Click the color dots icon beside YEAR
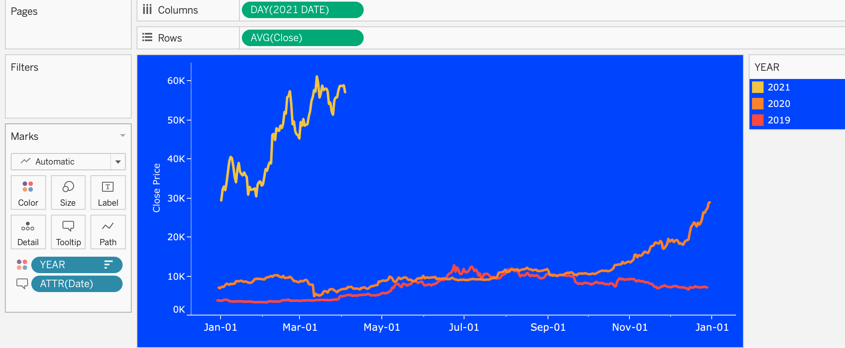 pos(22,264)
